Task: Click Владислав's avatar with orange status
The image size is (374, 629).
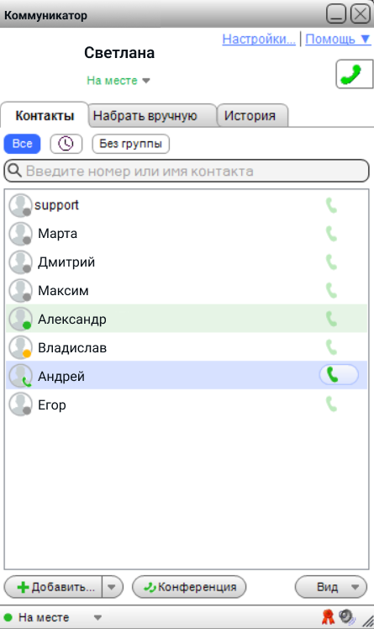Action: coord(20,347)
